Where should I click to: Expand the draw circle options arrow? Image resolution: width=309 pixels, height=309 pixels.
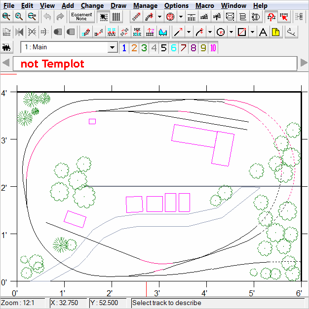click(231, 32)
